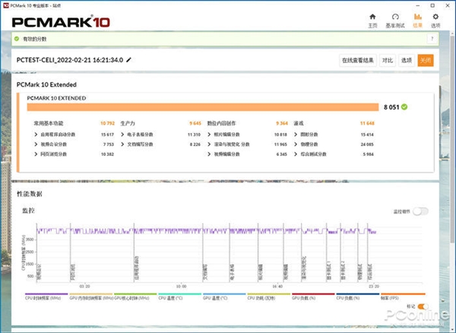Click the 15 617 app start-up score

pyautogui.click(x=107, y=135)
